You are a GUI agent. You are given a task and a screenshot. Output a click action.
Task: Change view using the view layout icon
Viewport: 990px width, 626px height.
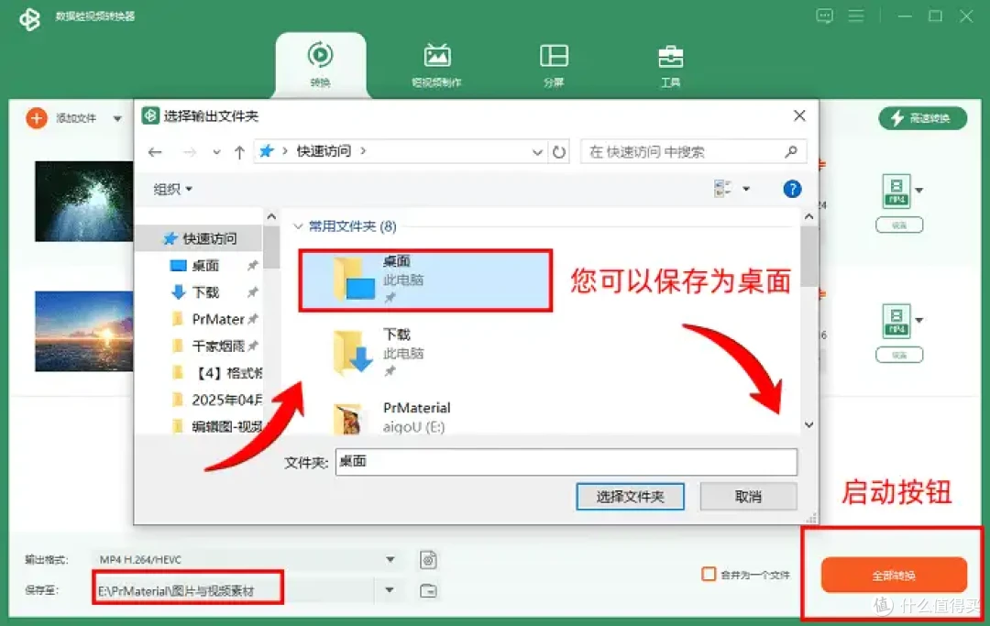(x=722, y=188)
